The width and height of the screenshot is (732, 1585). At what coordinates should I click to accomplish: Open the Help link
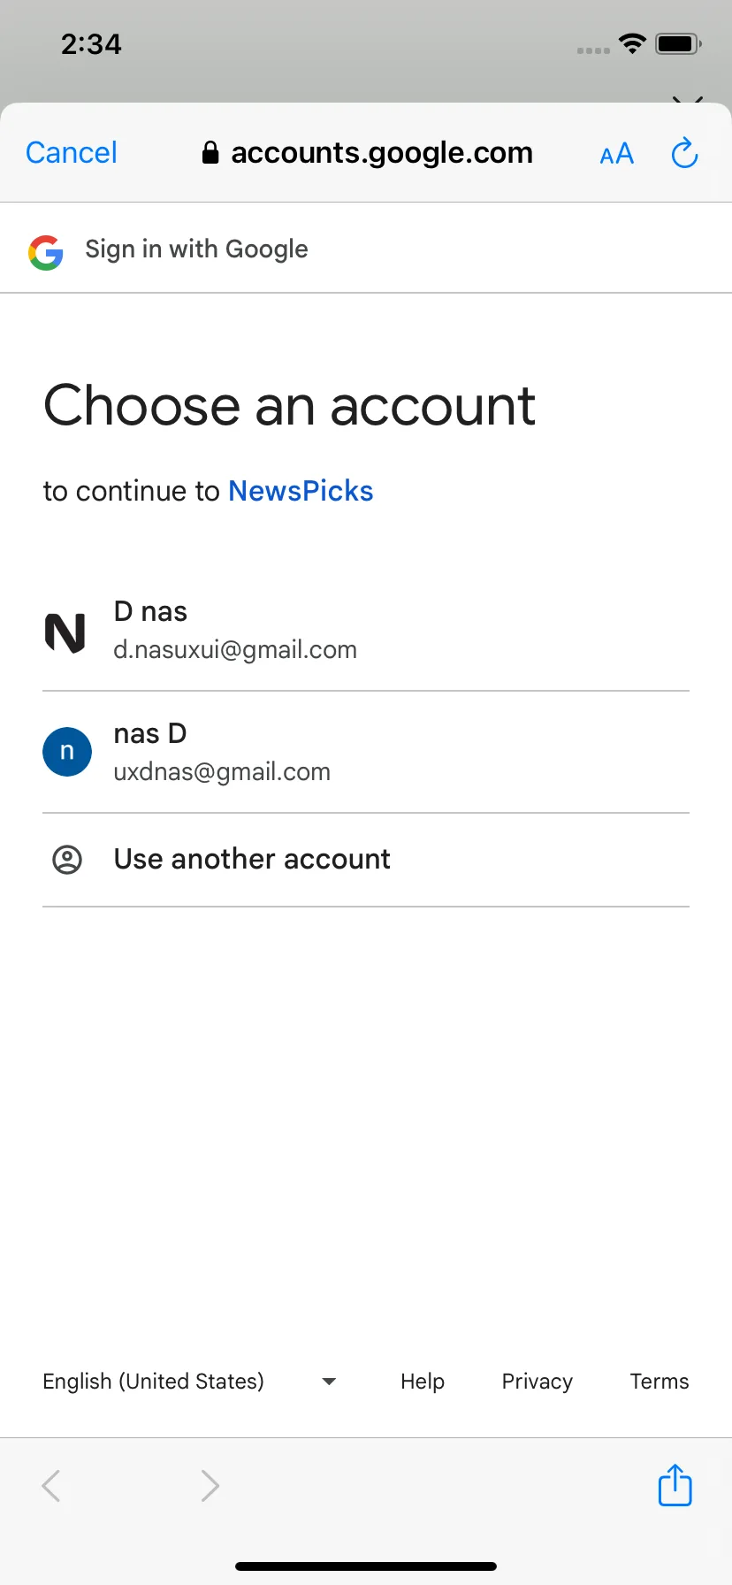[x=423, y=1382]
